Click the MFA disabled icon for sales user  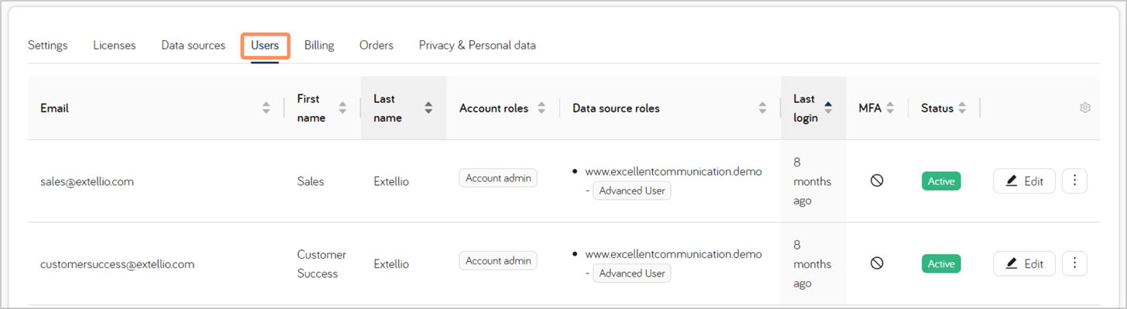877,181
